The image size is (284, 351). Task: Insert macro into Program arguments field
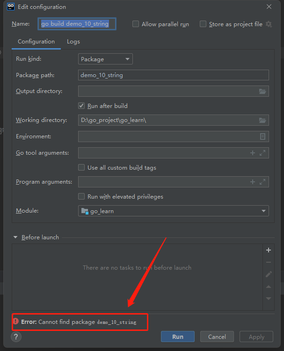[x=253, y=182]
